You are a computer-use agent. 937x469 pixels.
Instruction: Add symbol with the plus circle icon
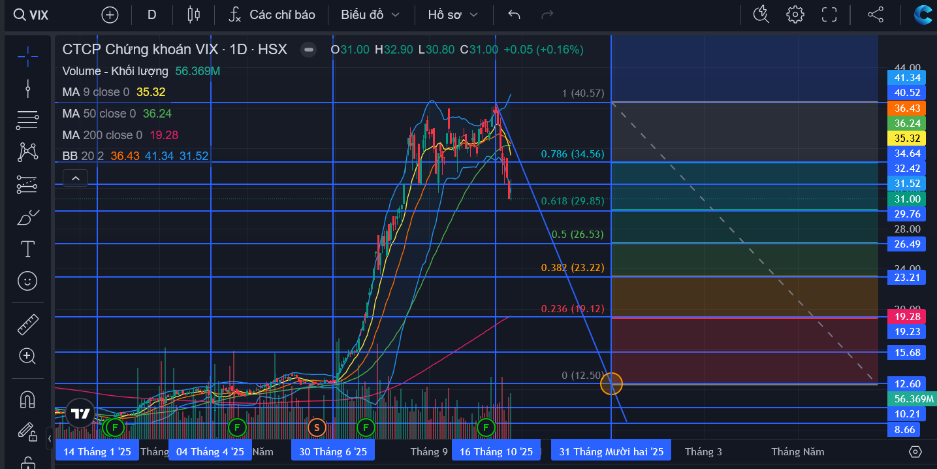pos(110,14)
